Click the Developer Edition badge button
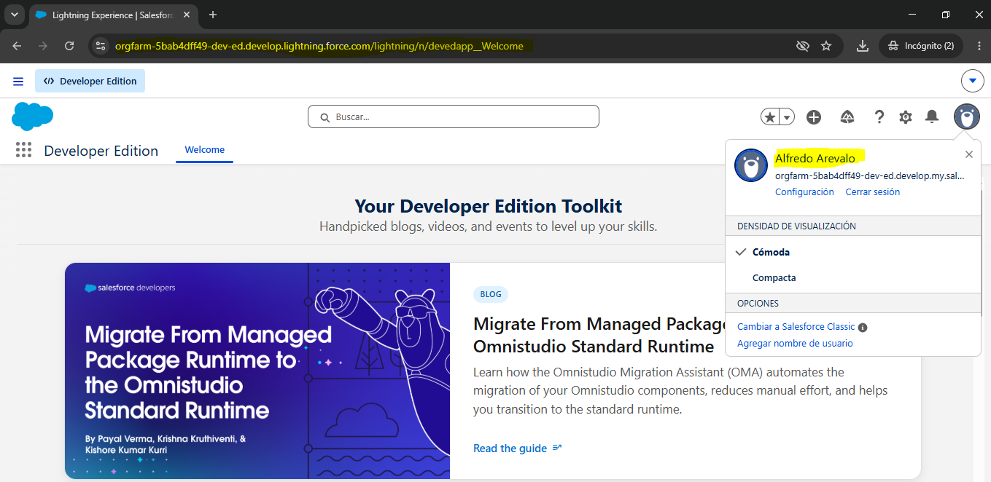The width and height of the screenshot is (991, 482). click(90, 81)
